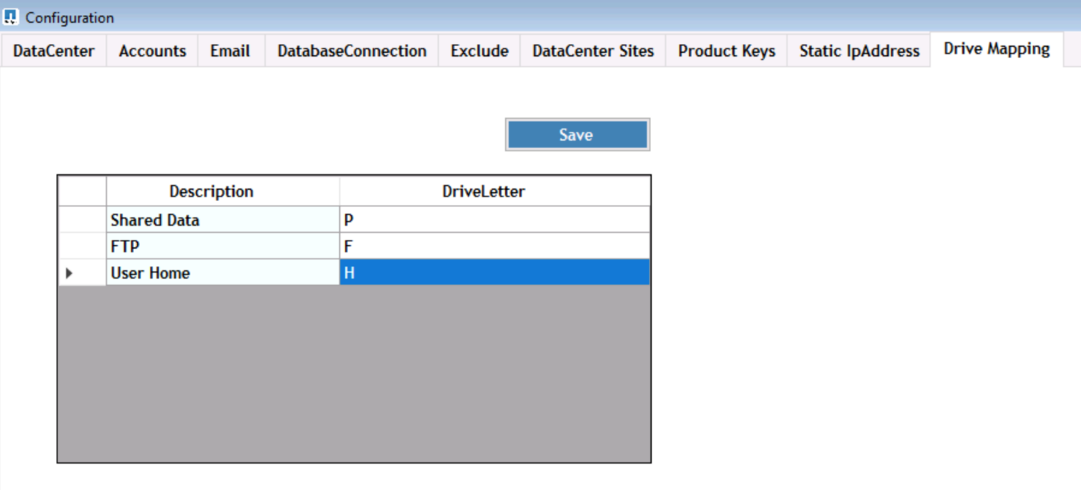The width and height of the screenshot is (1081, 490).
Task: Switch to DataCenter Sites tab
Action: (x=593, y=51)
